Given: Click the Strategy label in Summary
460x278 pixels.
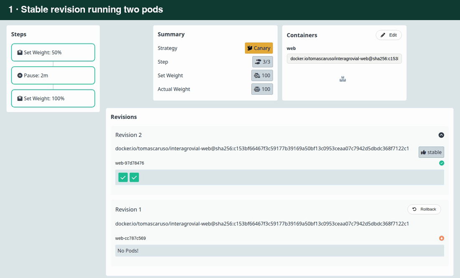Looking at the screenshot, I should (168, 48).
